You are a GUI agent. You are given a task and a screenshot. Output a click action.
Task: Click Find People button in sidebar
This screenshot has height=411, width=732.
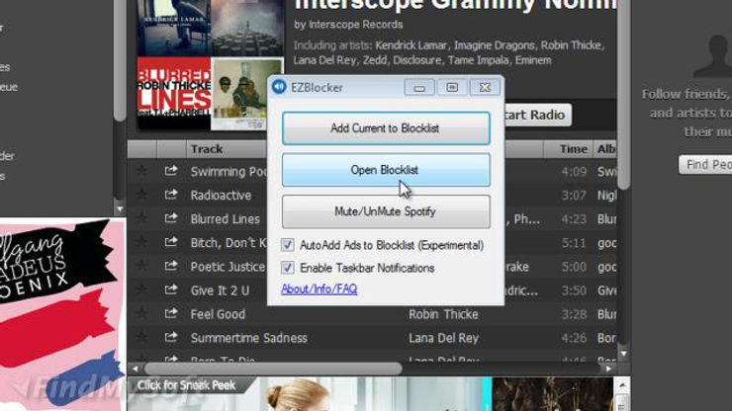coord(705,165)
